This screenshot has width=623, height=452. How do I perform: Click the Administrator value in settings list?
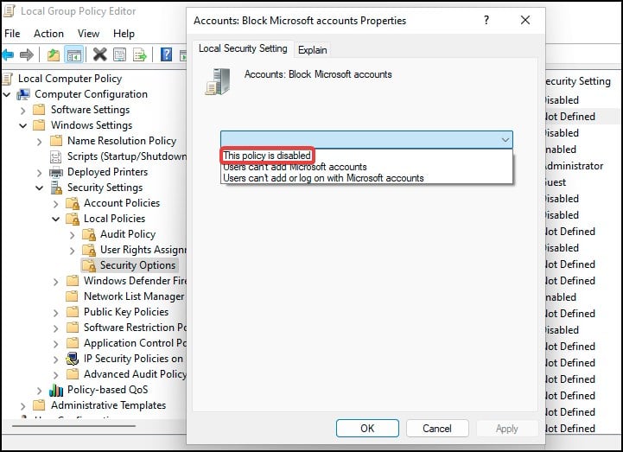pyautogui.click(x=575, y=166)
